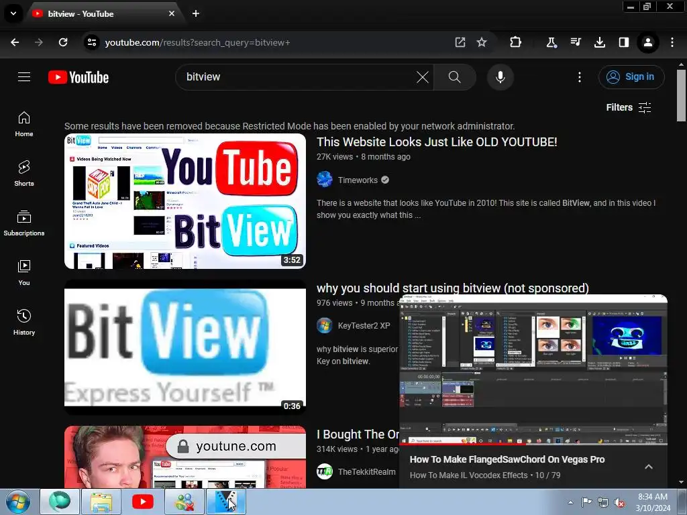Image resolution: width=687 pixels, height=515 pixels.
Task: Select the bitview - YouTube tab
Action: [105, 14]
